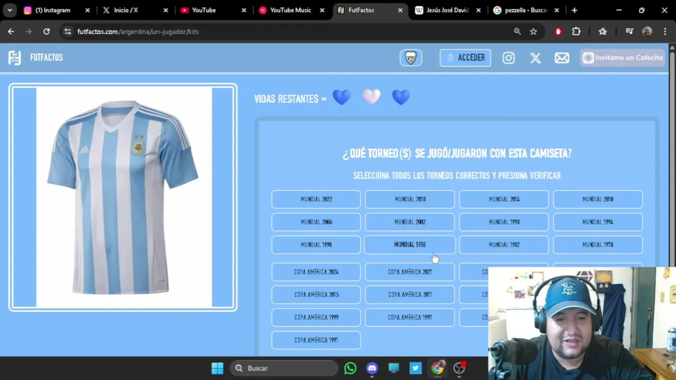Switch to the pezzella Google search tab
The width and height of the screenshot is (676, 380).
pos(526,10)
